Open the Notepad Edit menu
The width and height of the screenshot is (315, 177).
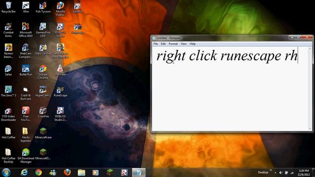[x=163, y=44]
